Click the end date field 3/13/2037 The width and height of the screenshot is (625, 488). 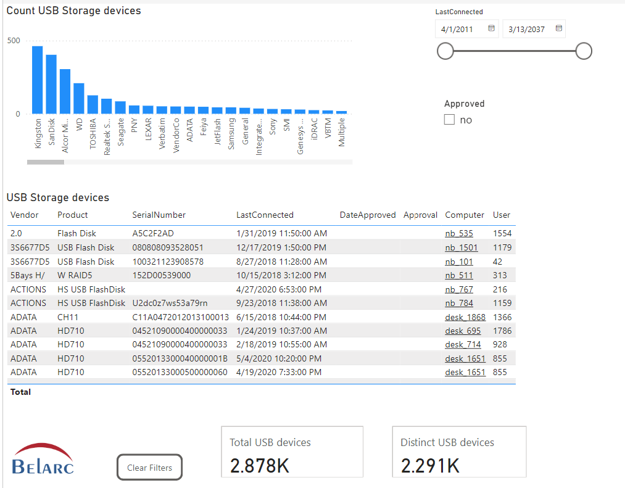[527, 29]
